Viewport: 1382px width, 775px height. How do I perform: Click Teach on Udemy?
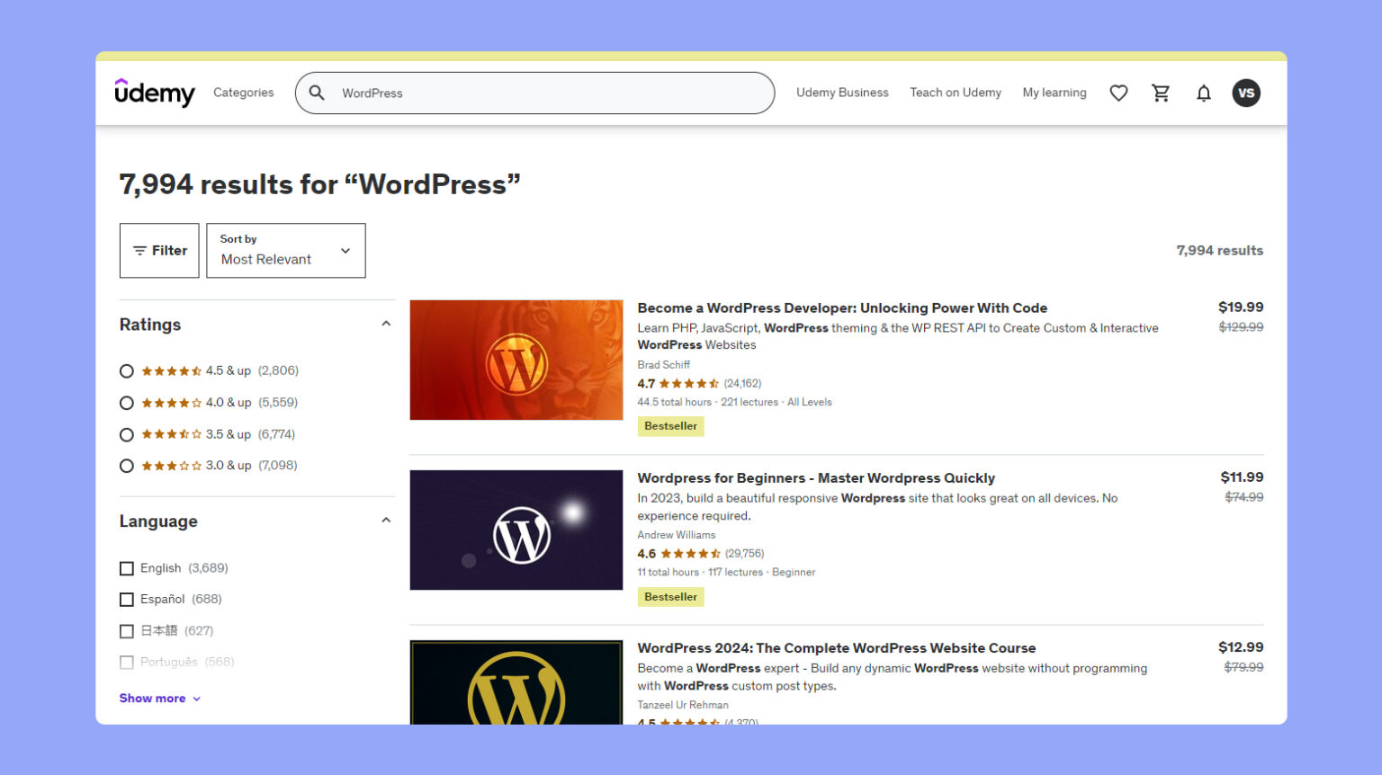[956, 93]
